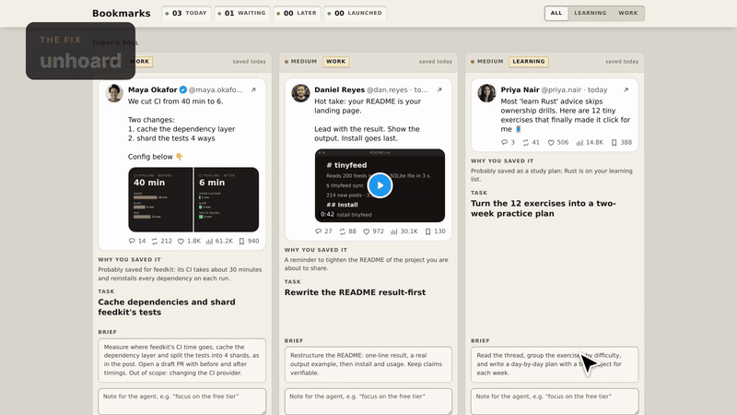The height and width of the screenshot is (415, 737).
Task: Click views icon showing 14.8K
Action: (579, 142)
